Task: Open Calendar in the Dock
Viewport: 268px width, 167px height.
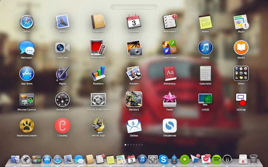Action: pyautogui.click(x=132, y=159)
